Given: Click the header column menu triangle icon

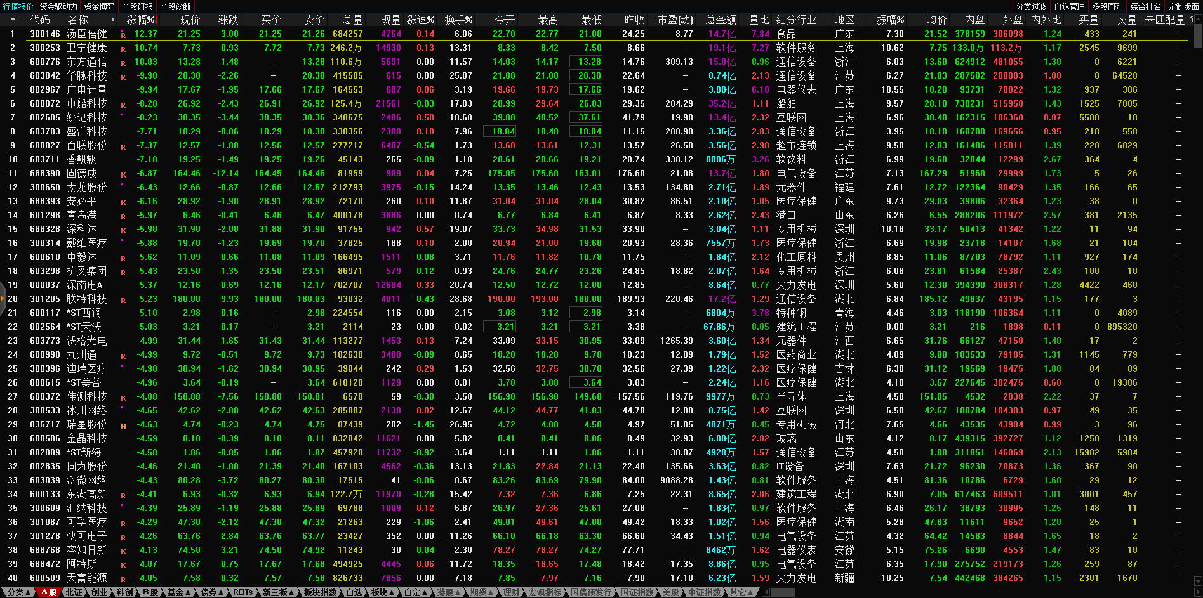Looking at the screenshot, I should pyautogui.click(x=13, y=20).
